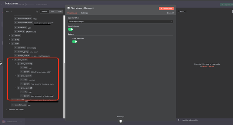Select the x-is-trusted field pill
This screenshot has height=125, width=233.
21,28
